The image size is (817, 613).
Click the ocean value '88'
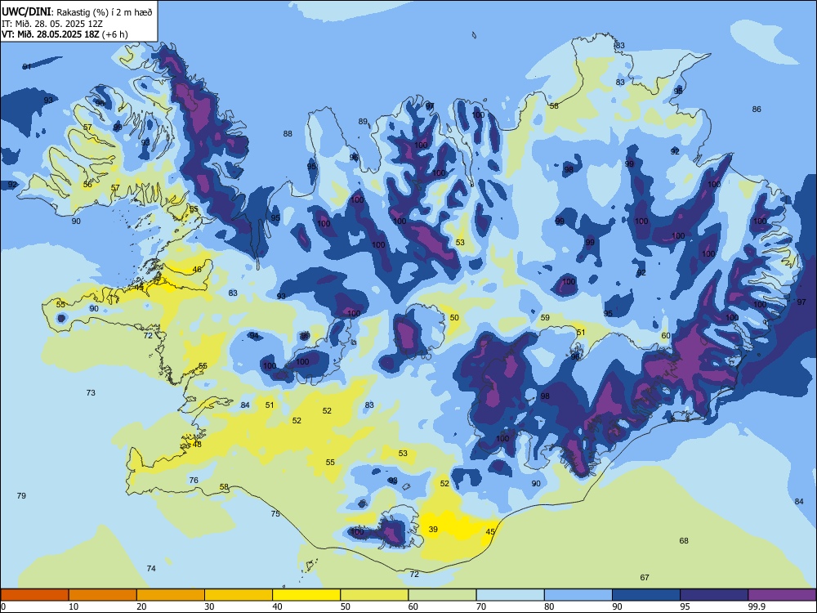click(288, 133)
